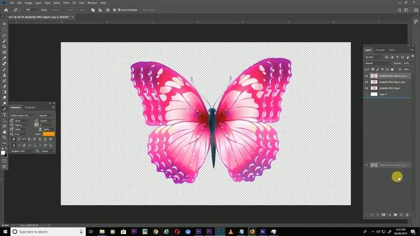This screenshot has width=420, height=236.
Task: Select the Move tool
Action: coord(5,24)
